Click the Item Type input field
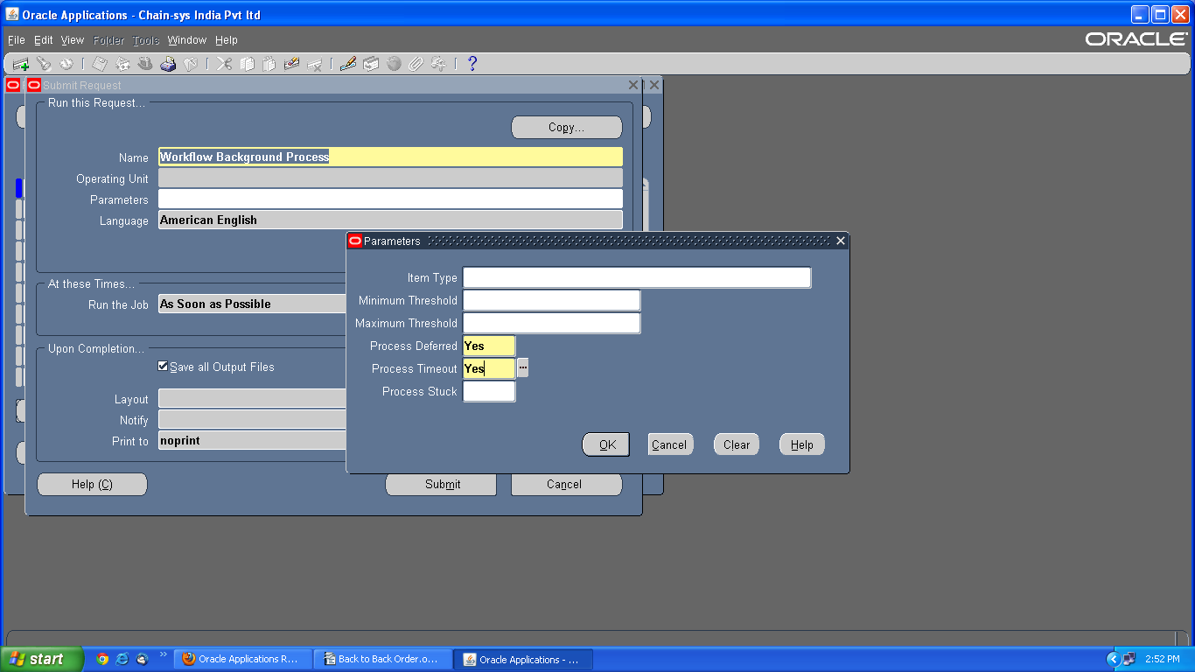Screen dimensions: 1195x672 click(637, 277)
